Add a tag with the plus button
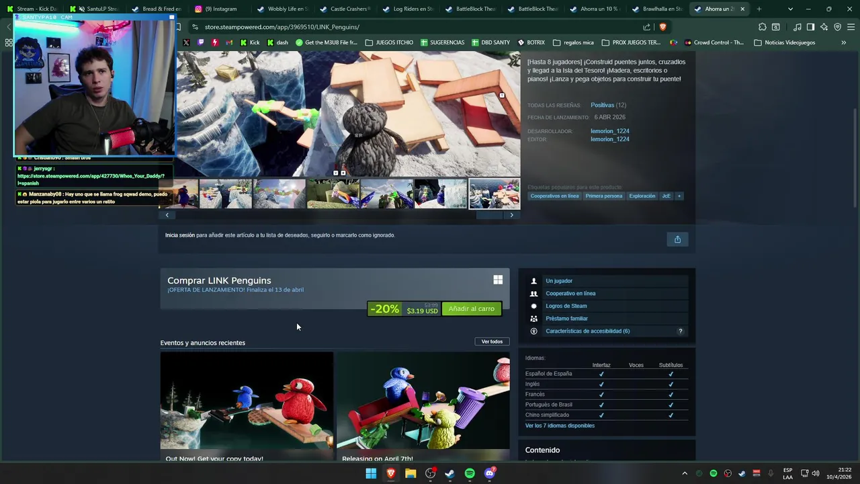The height and width of the screenshot is (484, 860). coord(679,196)
